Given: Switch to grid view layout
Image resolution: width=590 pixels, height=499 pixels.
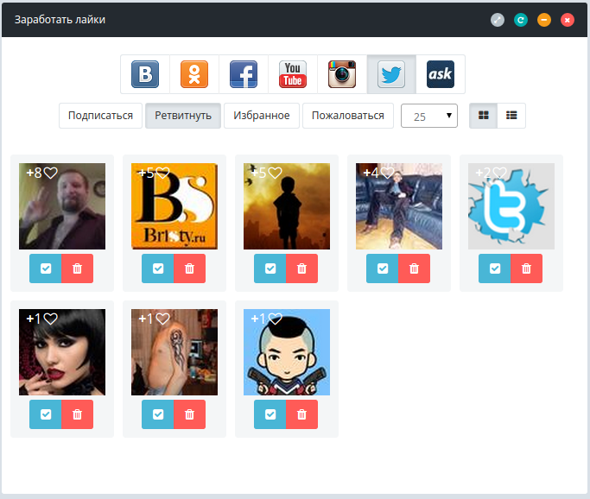Looking at the screenshot, I should [x=484, y=116].
